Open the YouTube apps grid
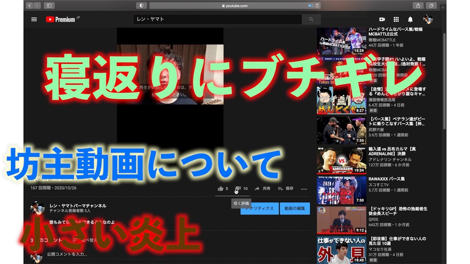This screenshot has height=264, width=470. 396,19
